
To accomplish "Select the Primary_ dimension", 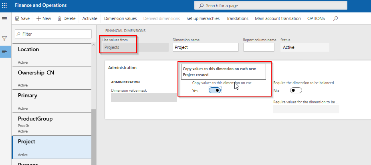I will point(51,101).
